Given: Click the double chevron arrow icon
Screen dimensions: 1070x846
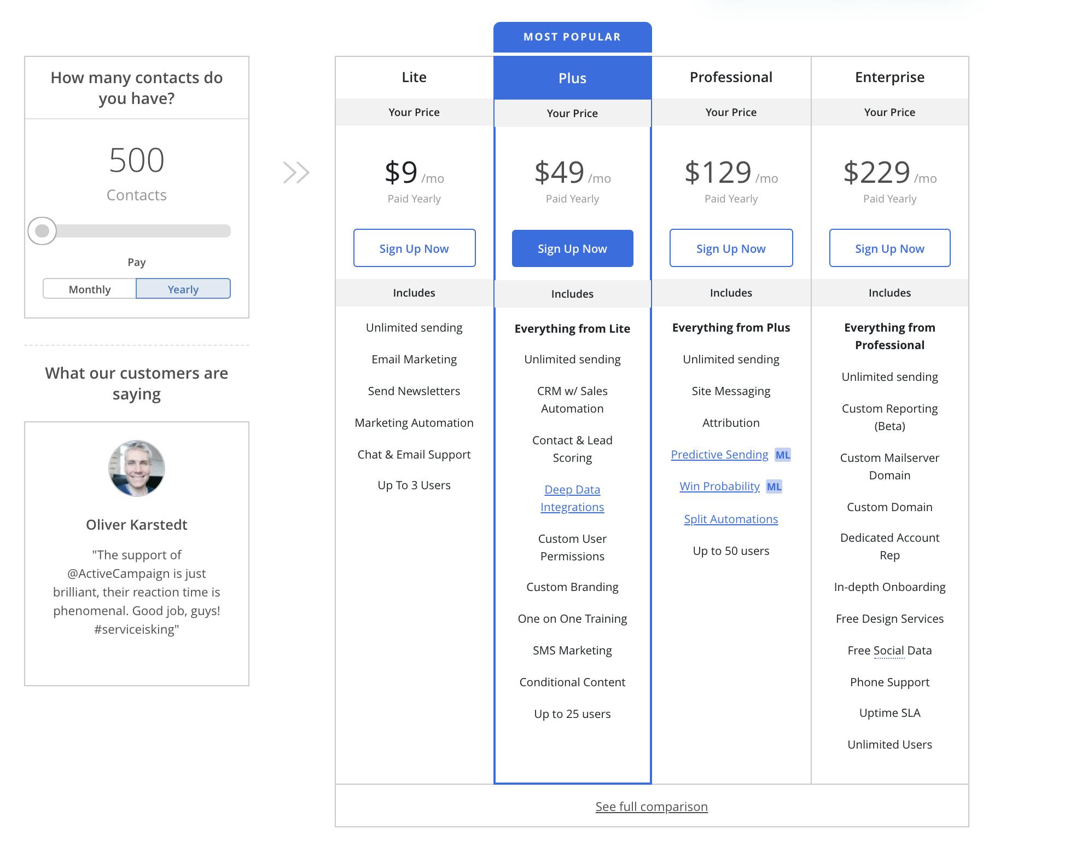Looking at the screenshot, I should (x=296, y=173).
